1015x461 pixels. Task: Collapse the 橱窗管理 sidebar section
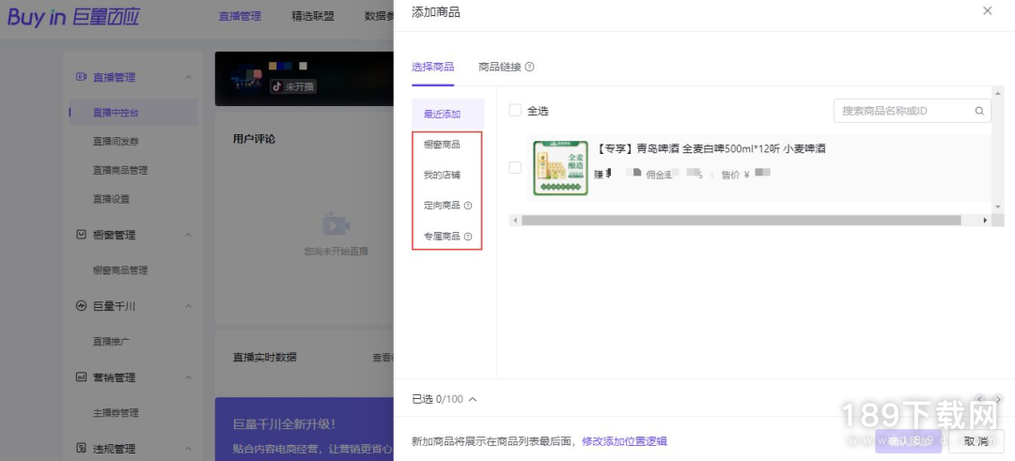(x=188, y=235)
